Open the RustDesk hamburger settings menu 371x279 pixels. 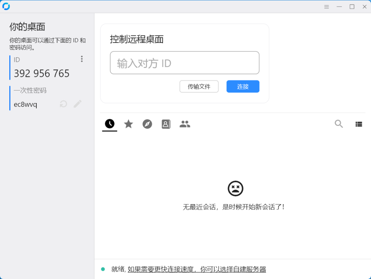tap(326, 7)
